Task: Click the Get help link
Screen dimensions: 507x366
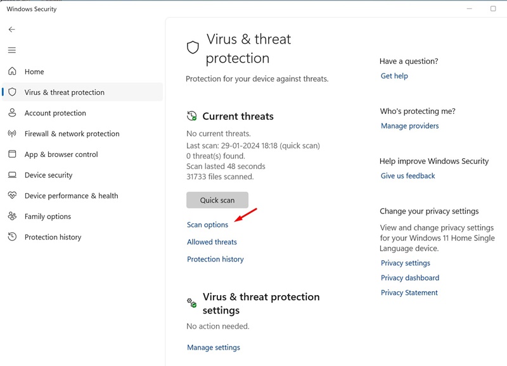Action: click(x=394, y=76)
